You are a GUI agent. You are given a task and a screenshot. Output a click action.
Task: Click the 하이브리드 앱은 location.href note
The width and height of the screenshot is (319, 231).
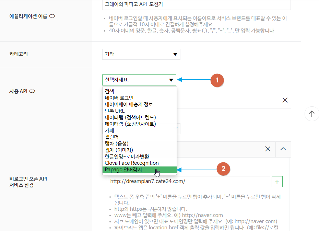point(196,227)
